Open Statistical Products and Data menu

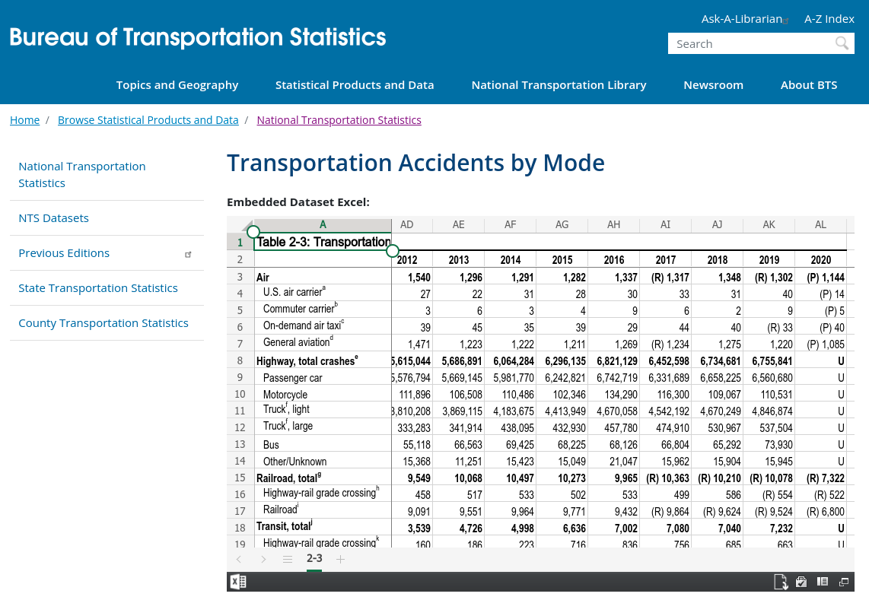pyautogui.click(x=355, y=85)
